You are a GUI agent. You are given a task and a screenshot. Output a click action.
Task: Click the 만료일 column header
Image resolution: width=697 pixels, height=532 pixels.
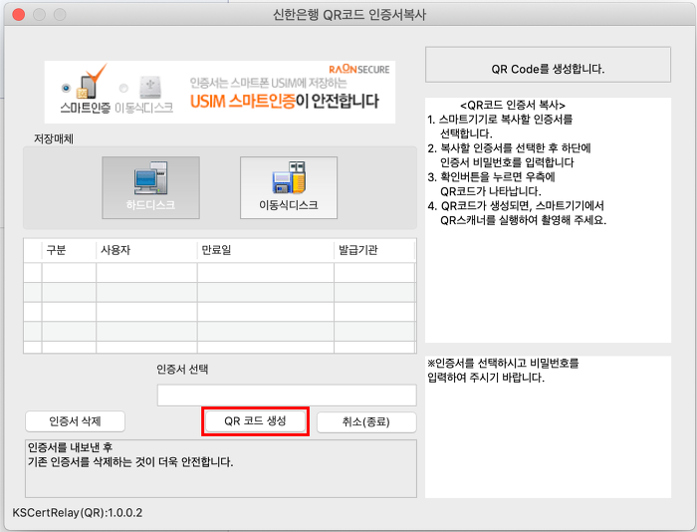point(266,250)
